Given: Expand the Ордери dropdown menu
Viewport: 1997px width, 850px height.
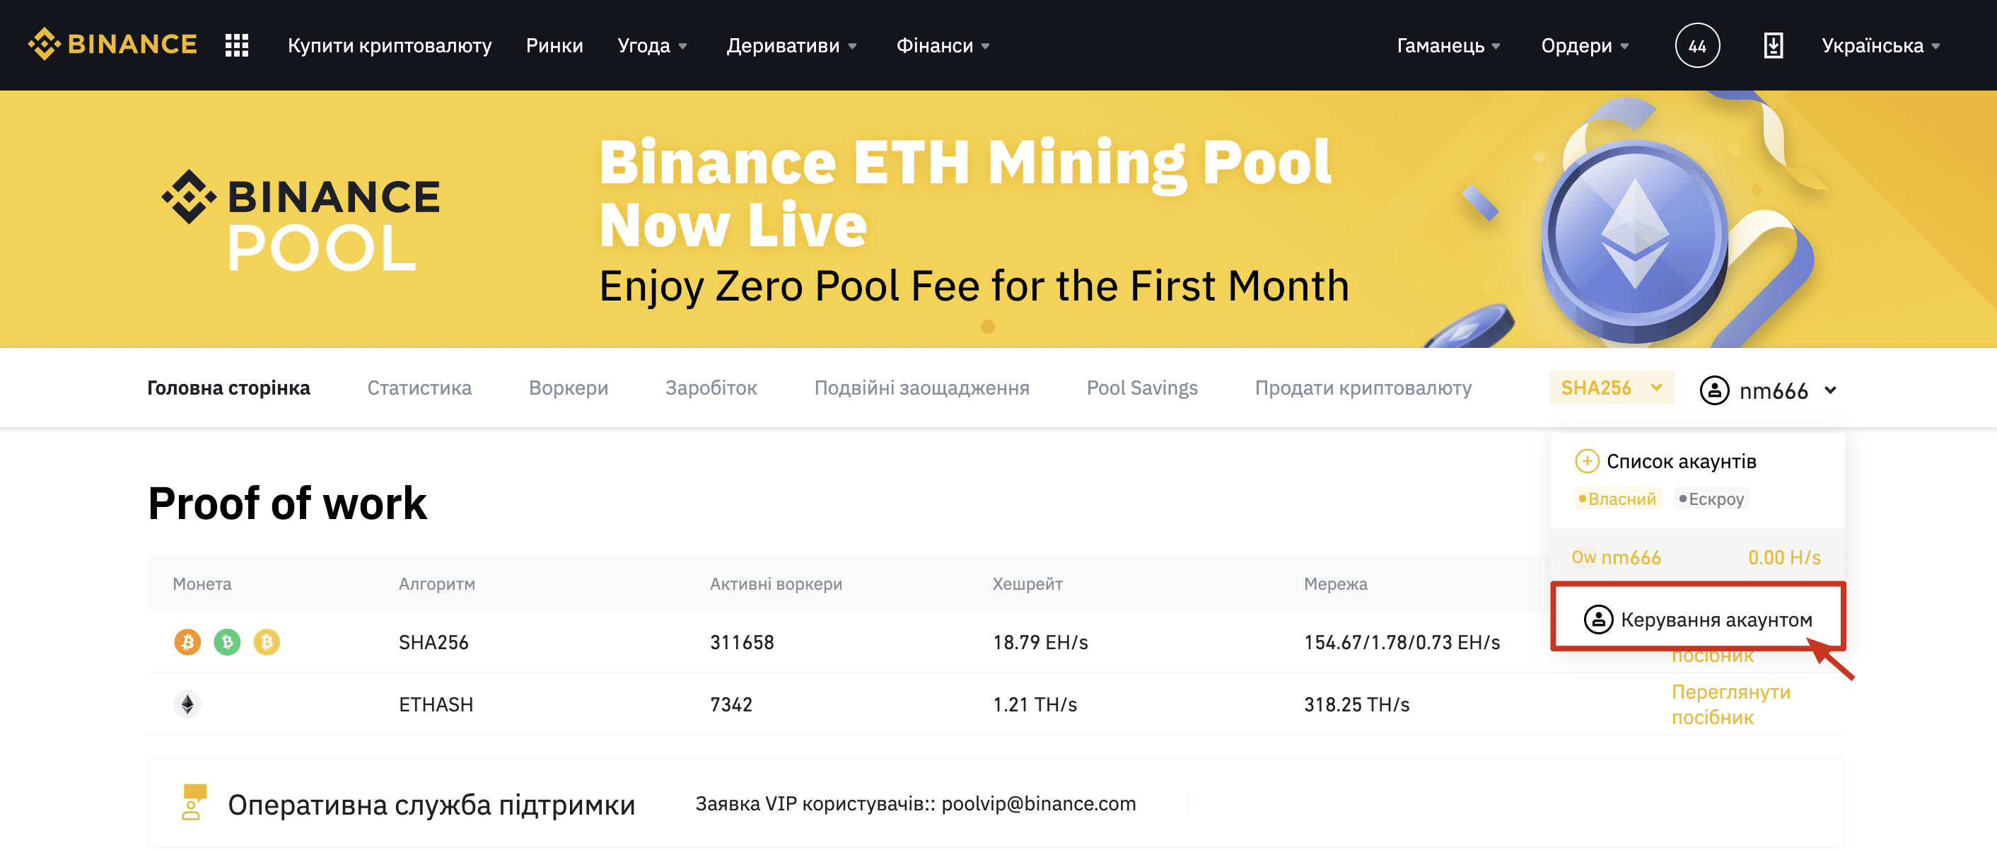Looking at the screenshot, I should coord(1585,46).
